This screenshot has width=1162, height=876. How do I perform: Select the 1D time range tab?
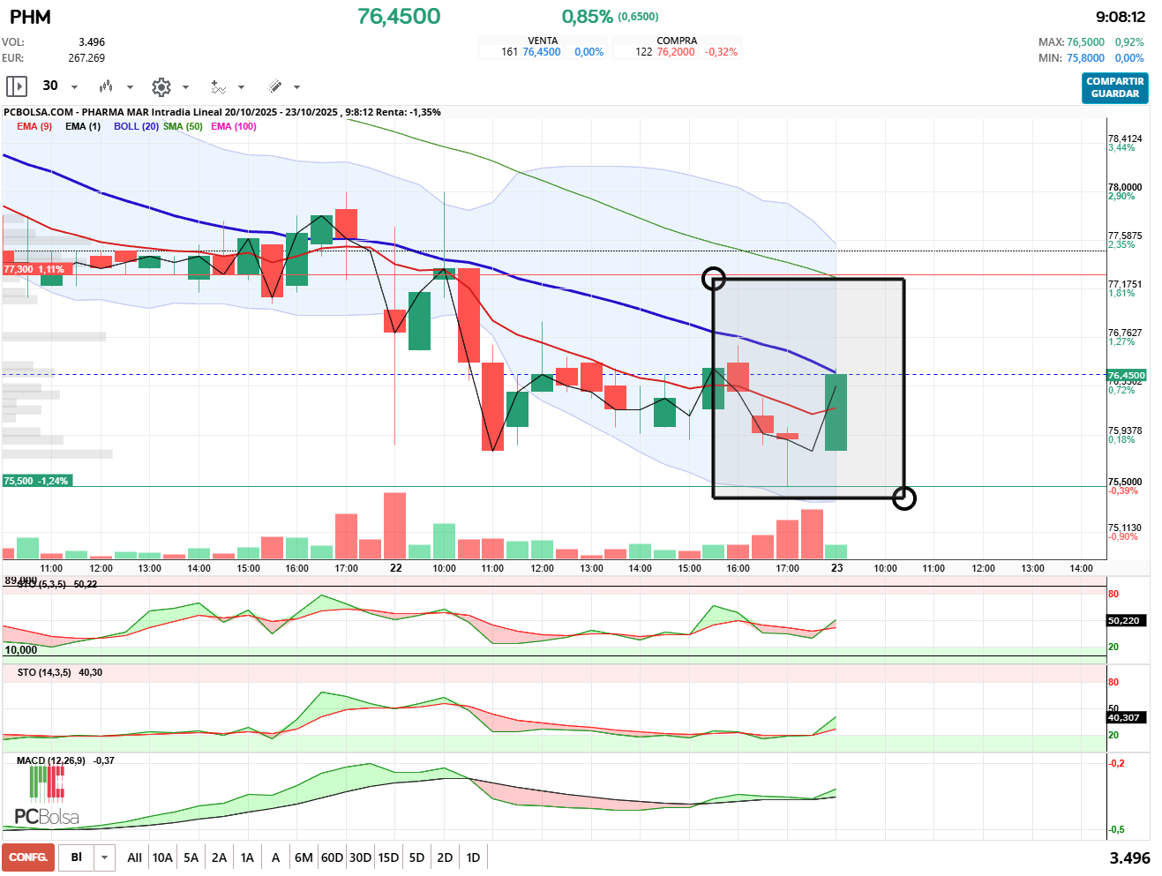[473, 857]
